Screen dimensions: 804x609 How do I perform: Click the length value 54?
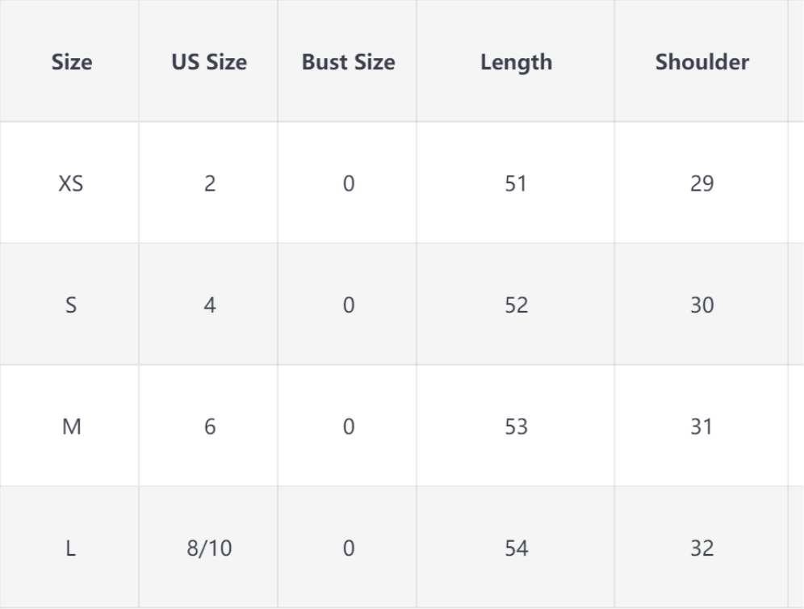[x=516, y=548]
